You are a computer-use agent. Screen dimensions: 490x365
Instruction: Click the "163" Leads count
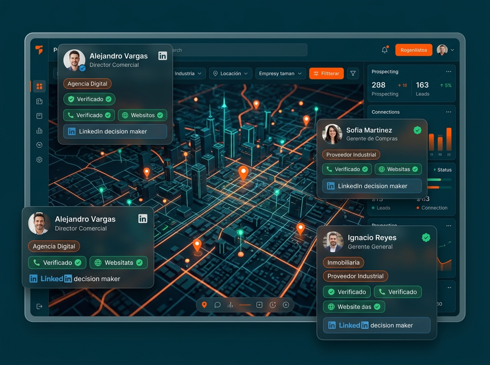(x=422, y=85)
